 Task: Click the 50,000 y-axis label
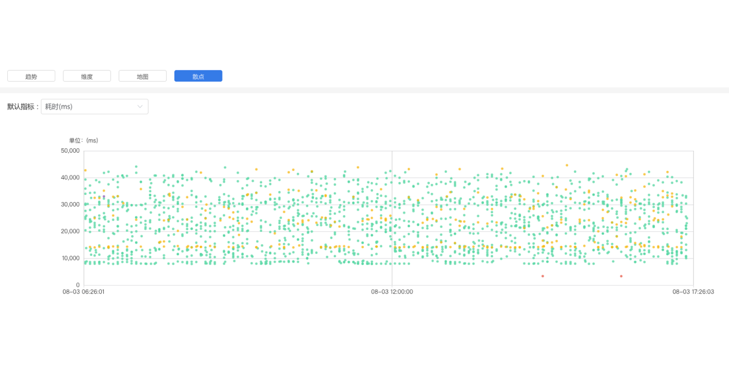point(71,151)
